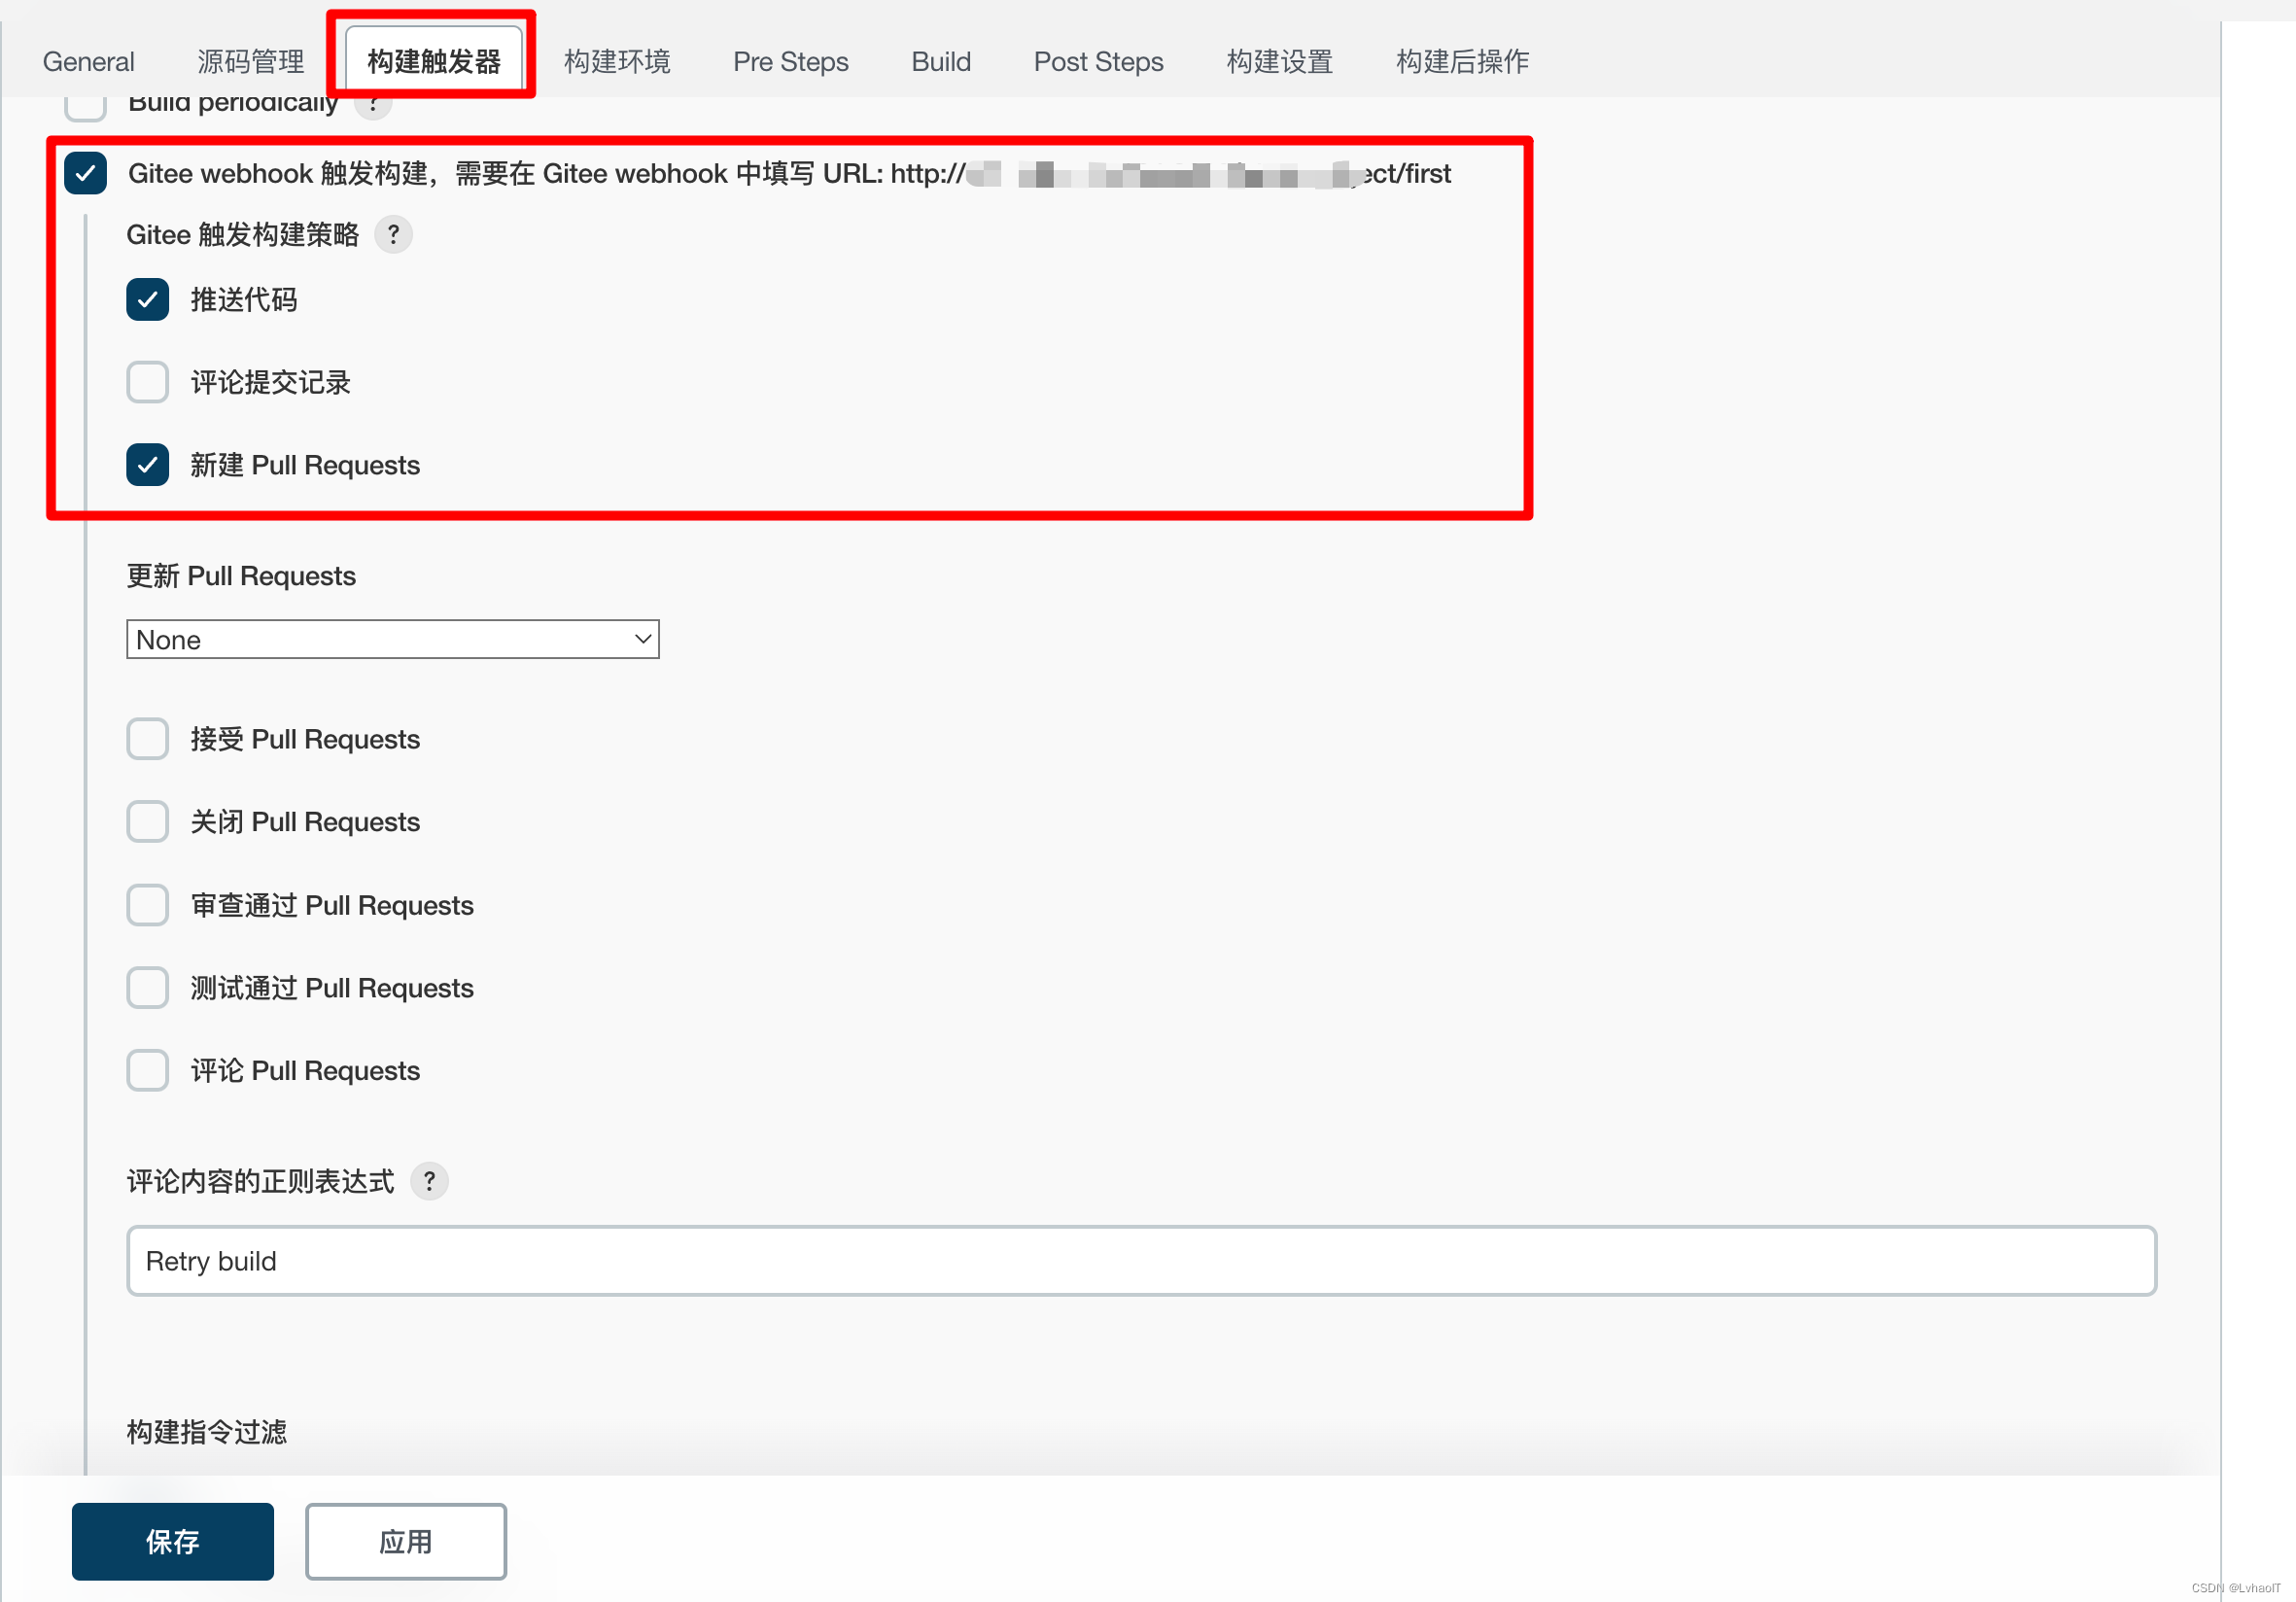Click the 应用 button
The width and height of the screenshot is (2296, 1602).
tap(405, 1541)
